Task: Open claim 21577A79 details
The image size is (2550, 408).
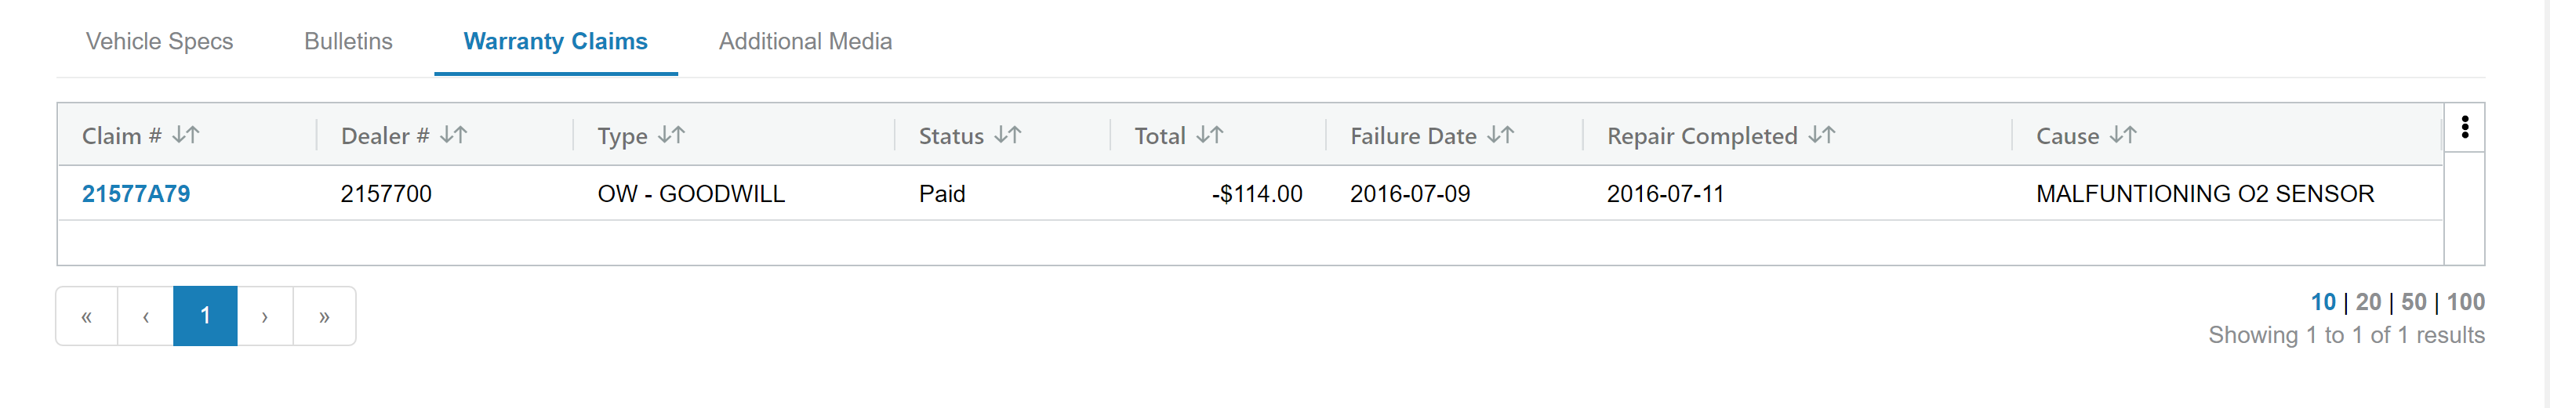Action: tap(136, 193)
